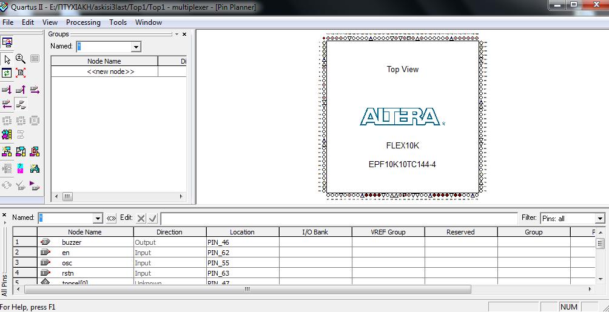The width and height of the screenshot is (609, 312).
Task: Open the Window menu
Action: (x=149, y=22)
